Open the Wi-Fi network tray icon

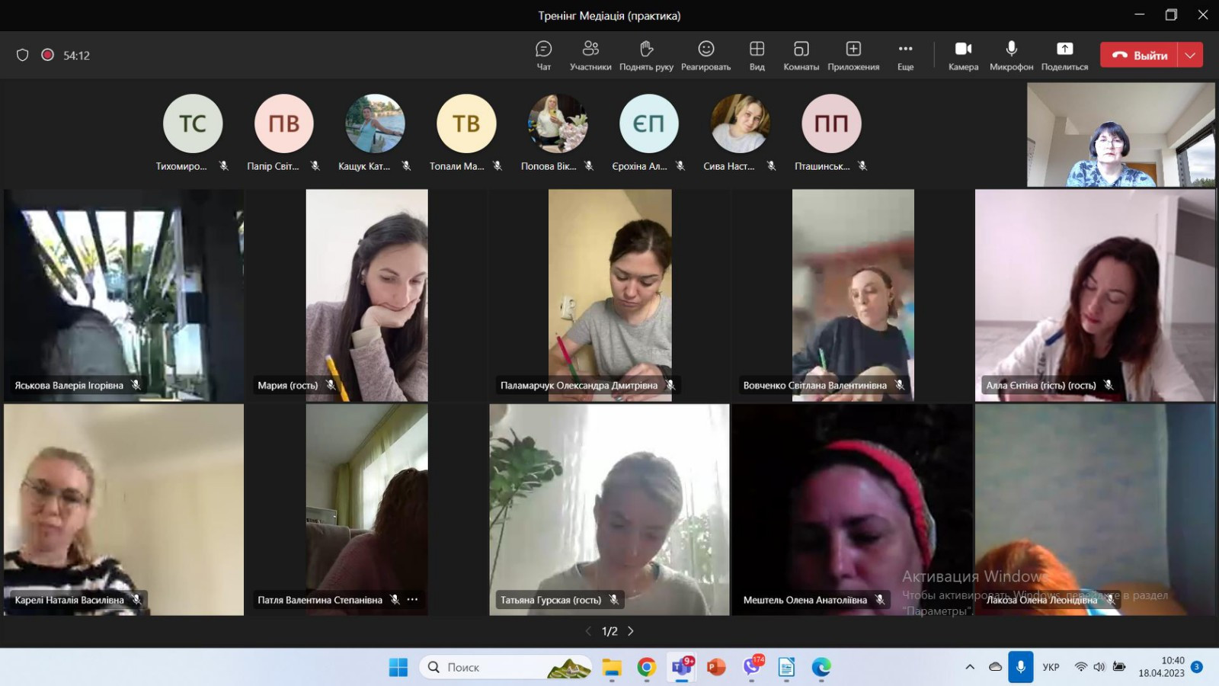pyautogui.click(x=1081, y=667)
